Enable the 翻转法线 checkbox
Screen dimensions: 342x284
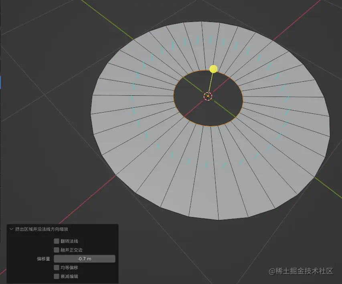click(x=57, y=241)
